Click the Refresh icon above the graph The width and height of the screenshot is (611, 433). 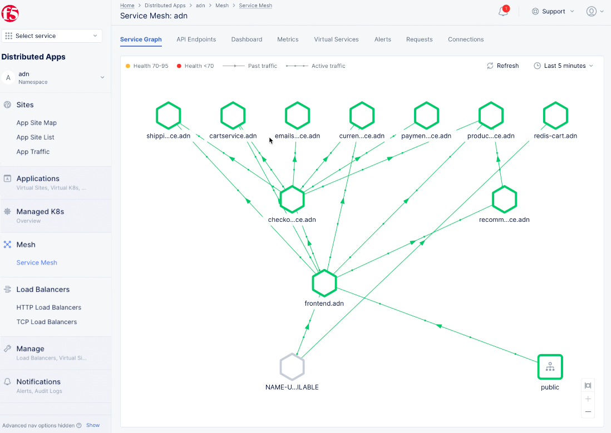pyautogui.click(x=489, y=66)
